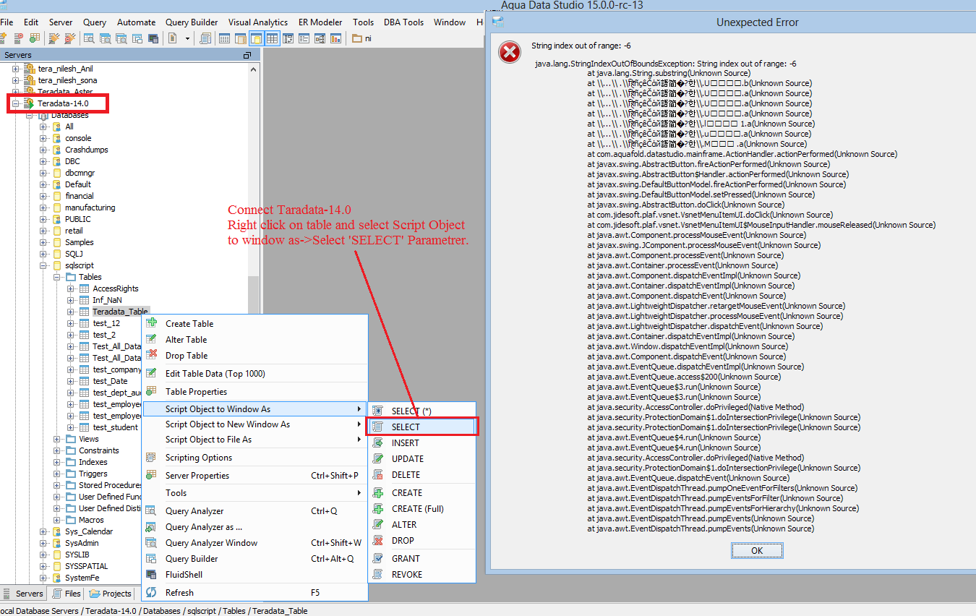Open the Visual Analytics menu
976x616 pixels.
258,22
